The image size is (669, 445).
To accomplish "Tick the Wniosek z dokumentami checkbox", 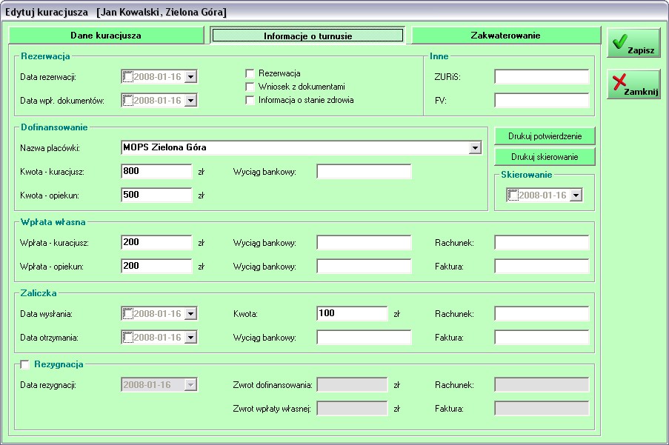I will [250, 87].
